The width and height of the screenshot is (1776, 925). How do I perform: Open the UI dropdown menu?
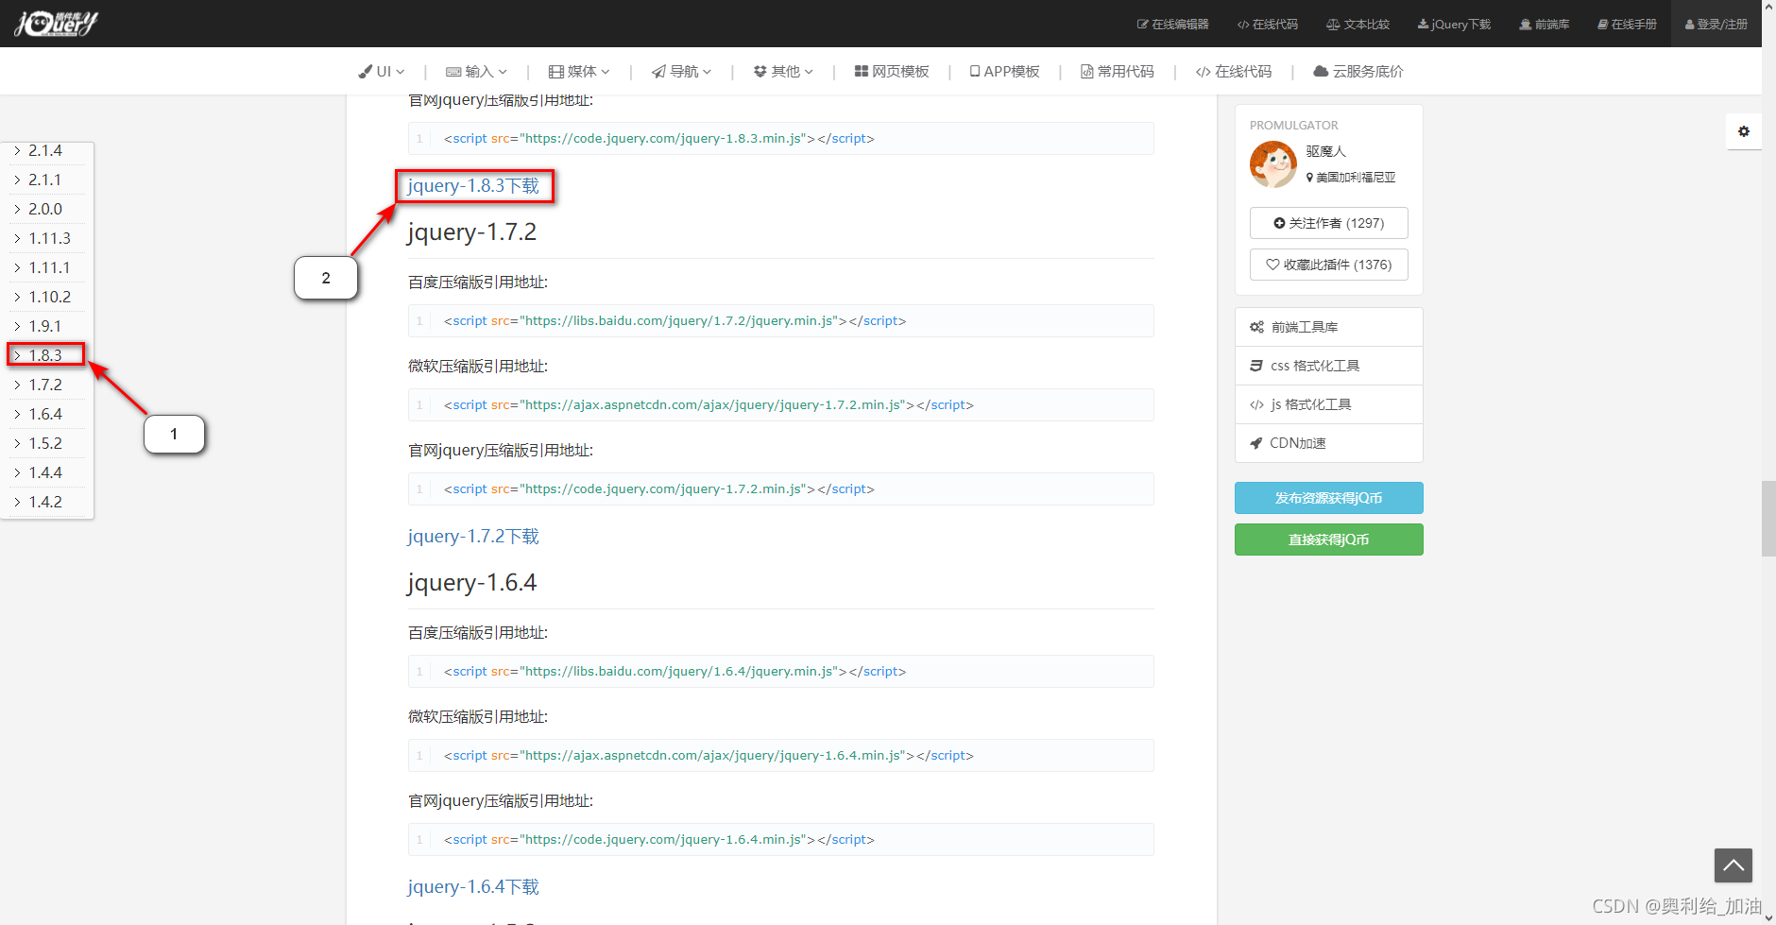382,72
